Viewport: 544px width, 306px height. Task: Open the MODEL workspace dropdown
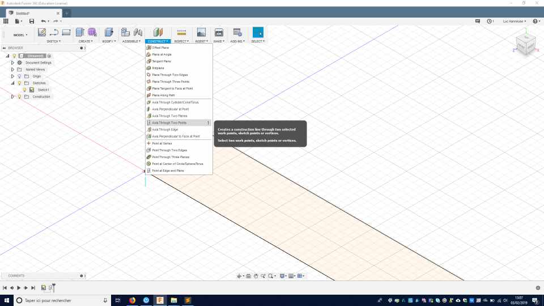[x=20, y=35]
